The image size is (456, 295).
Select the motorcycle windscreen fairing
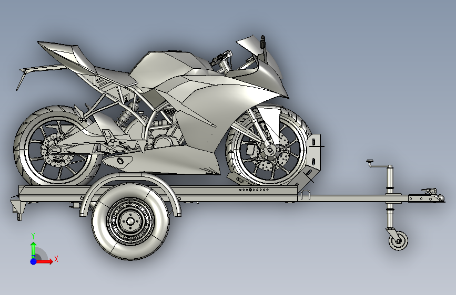[x=251, y=44]
